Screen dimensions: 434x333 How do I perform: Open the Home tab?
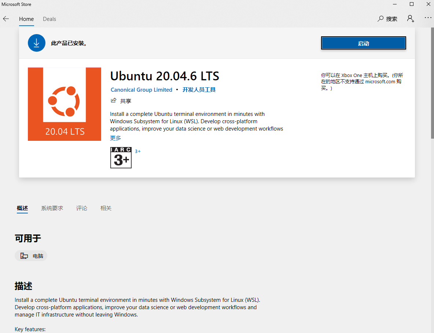(26, 19)
